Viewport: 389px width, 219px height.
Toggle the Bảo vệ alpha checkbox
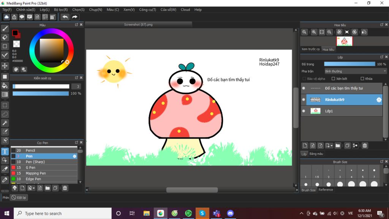tap(304, 79)
